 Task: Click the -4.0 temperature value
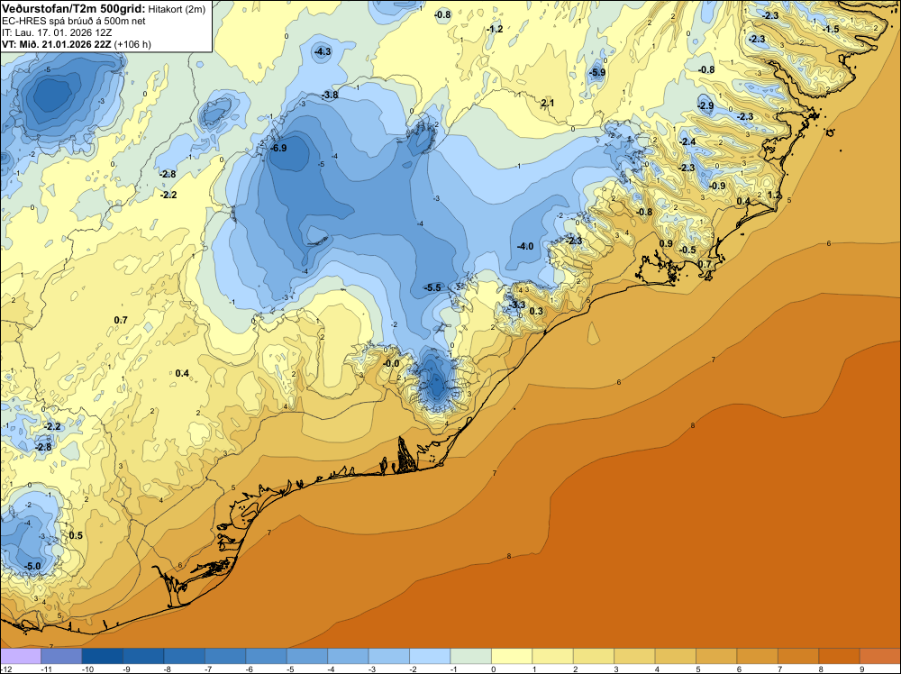pyautogui.click(x=525, y=247)
